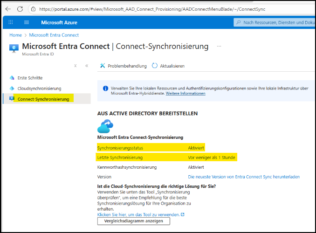Toggle the sidebar expand/collapse arrows icon
Image resolution: width=316 pixels, height=233 pixels.
[75, 66]
